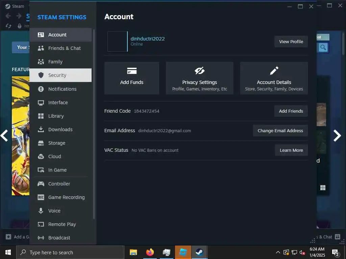This screenshot has width=346, height=259.
Task: Click the Friends & Chat people icon
Action: pyautogui.click(x=41, y=48)
